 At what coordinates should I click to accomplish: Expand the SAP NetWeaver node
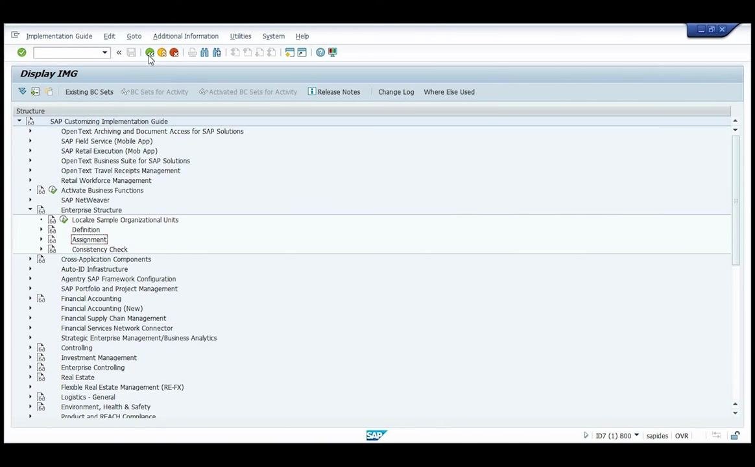pyautogui.click(x=30, y=200)
